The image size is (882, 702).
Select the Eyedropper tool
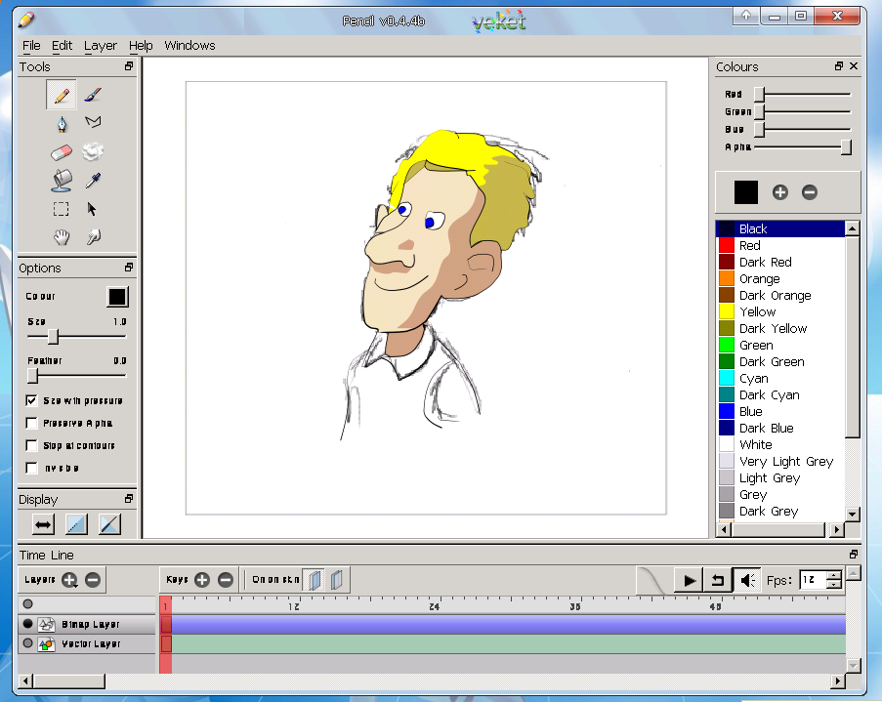93,181
